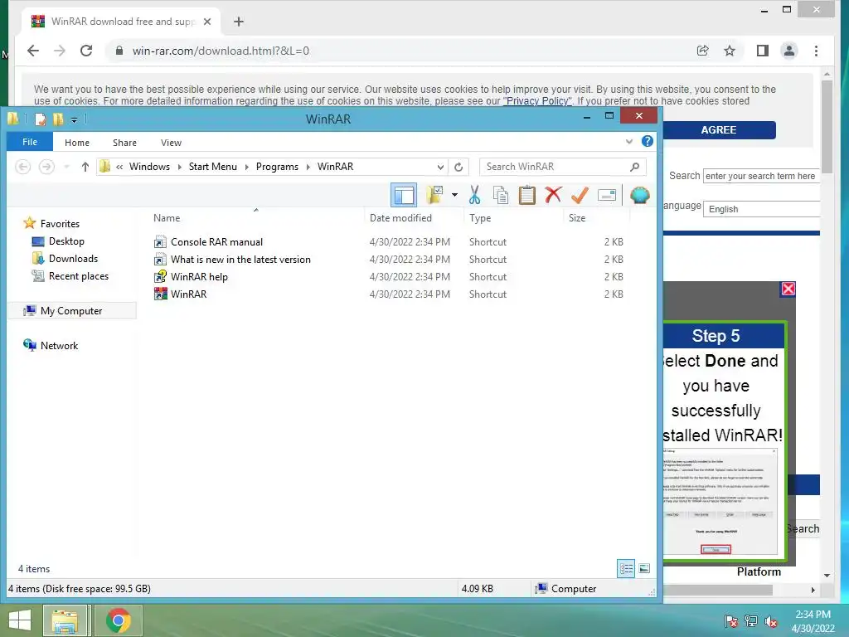
Task: Click the folder options toolbar icon
Action: coord(434,195)
